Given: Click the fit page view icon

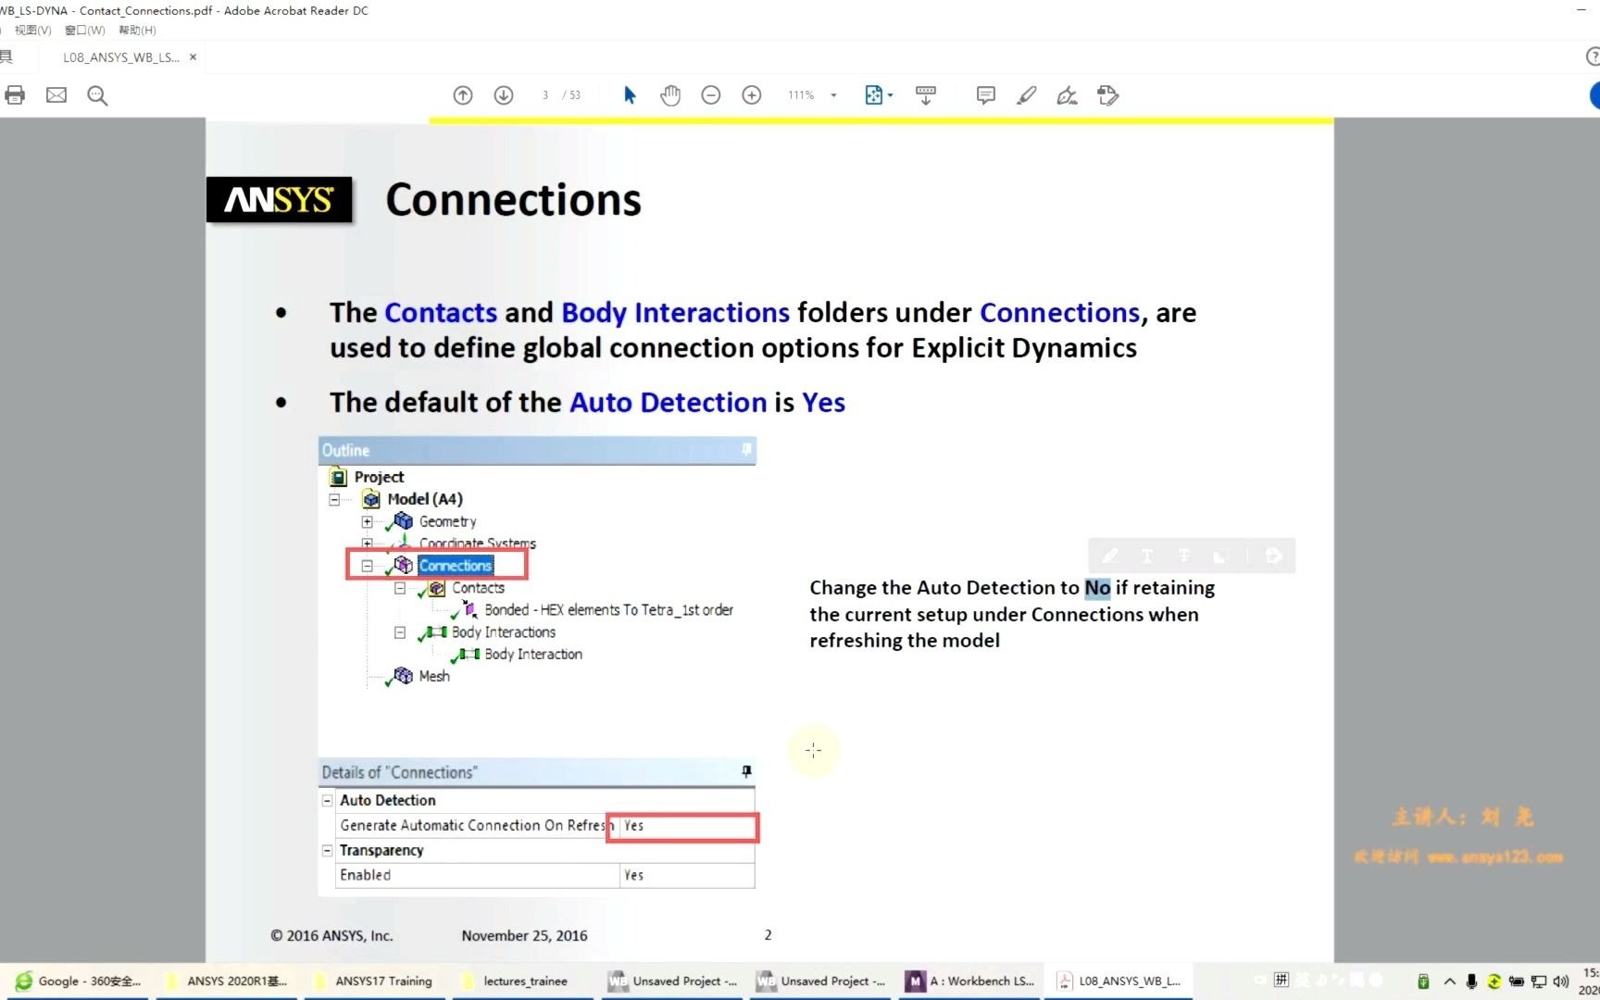Looking at the screenshot, I should tap(873, 95).
